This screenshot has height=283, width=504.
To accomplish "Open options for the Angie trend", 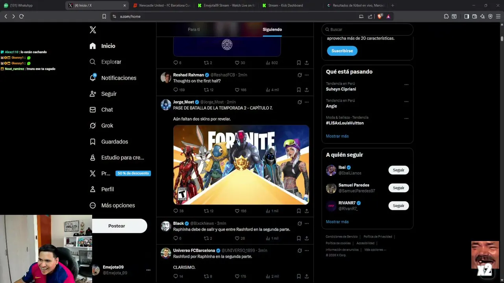I will [x=406, y=101].
